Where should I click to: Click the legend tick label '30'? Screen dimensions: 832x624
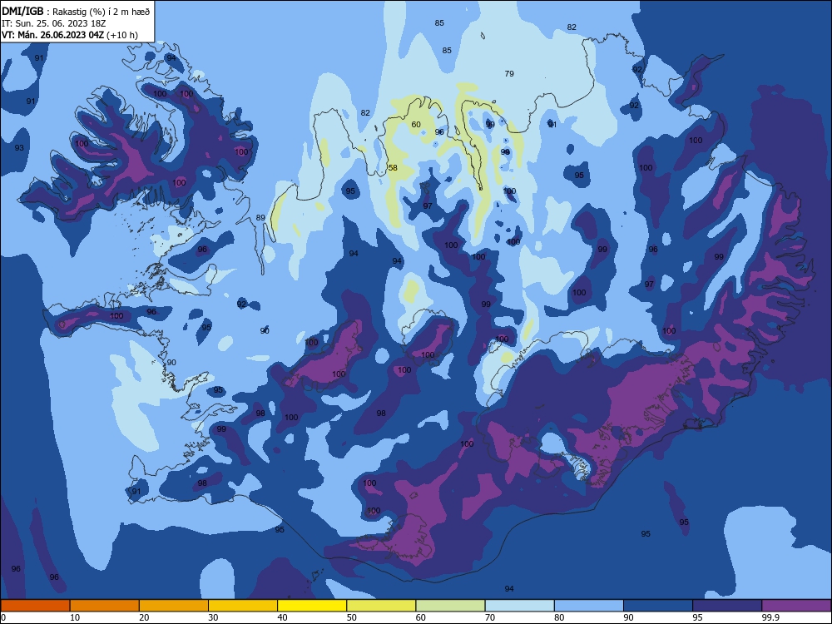pyautogui.click(x=213, y=617)
